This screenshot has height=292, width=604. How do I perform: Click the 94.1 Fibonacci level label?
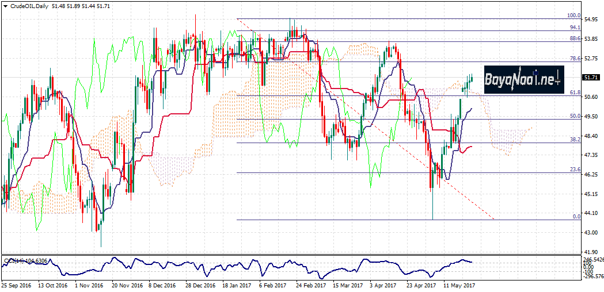574,28
